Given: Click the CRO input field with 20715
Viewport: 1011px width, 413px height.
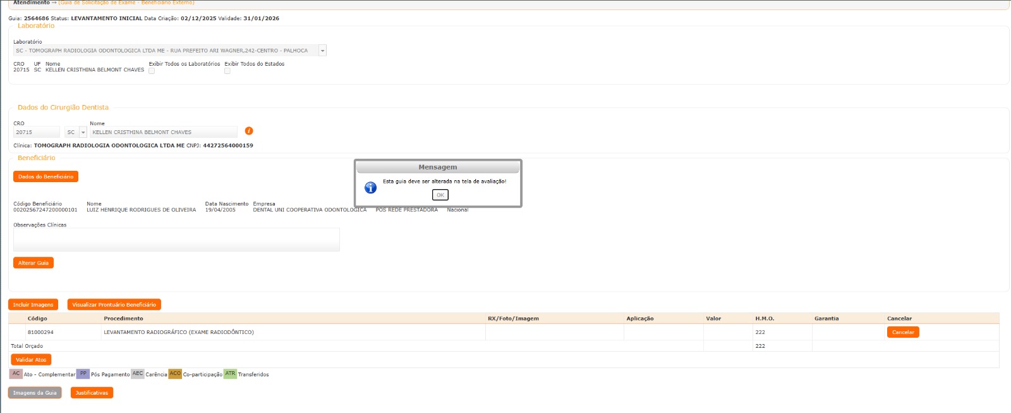Looking at the screenshot, I should tap(37, 132).
